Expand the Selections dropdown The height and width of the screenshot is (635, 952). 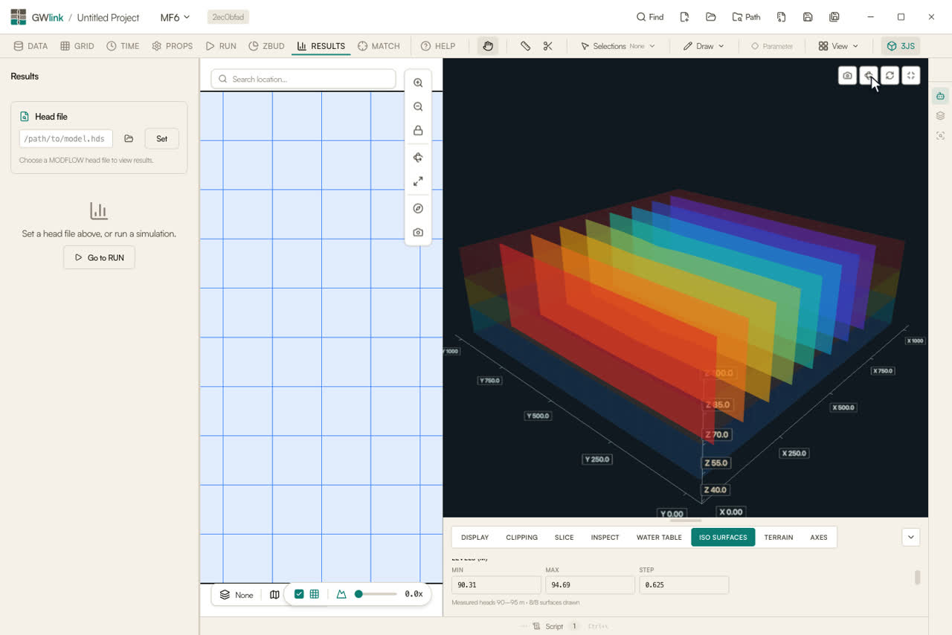point(618,46)
